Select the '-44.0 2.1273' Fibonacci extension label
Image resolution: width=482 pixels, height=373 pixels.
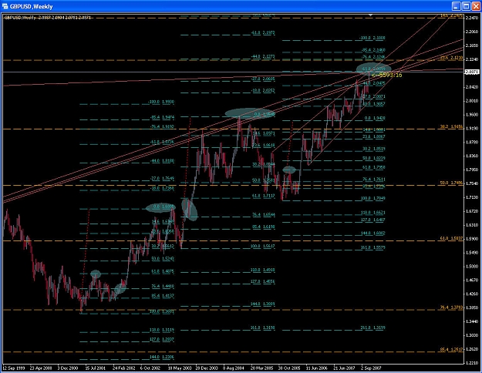263,56
